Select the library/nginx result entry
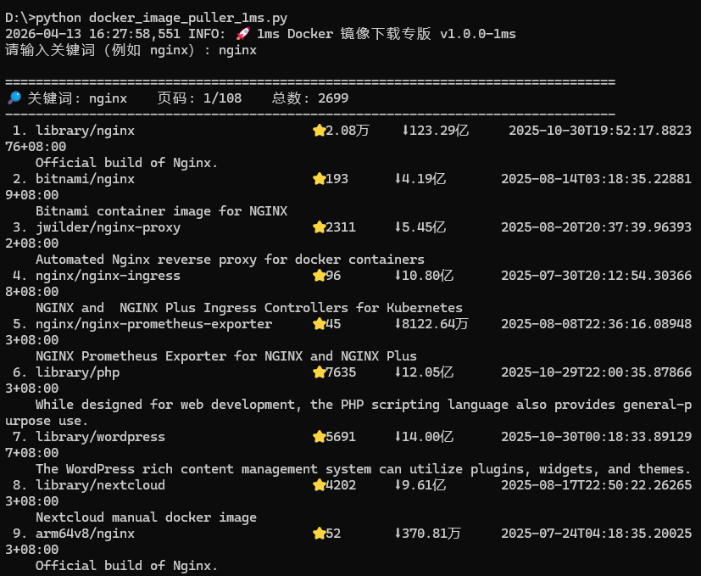The width and height of the screenshot is (701, 576). tap(85, 131)
